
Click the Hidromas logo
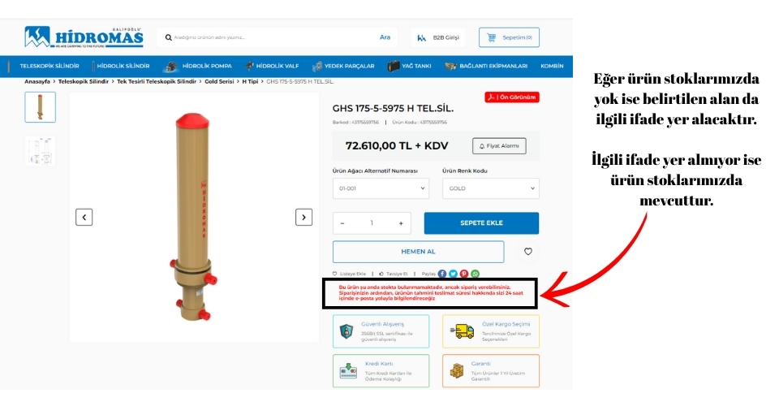pos(84,37)
